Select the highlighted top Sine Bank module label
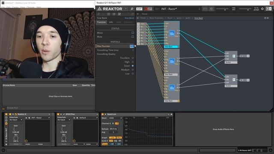The height and width of the screenshot is (154, 274). tap(171, 47)
